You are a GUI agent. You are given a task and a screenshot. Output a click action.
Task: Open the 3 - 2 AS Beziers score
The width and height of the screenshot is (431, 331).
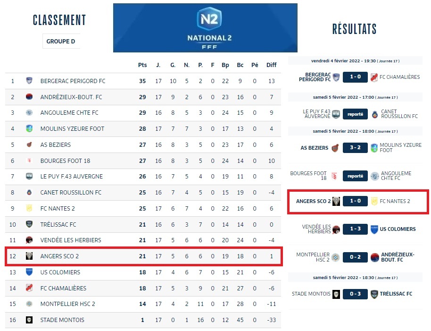tap(355, 148)
